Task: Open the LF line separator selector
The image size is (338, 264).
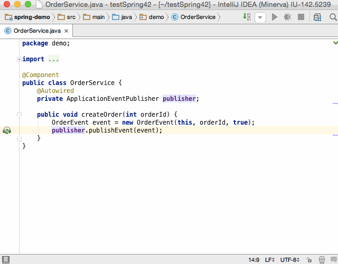Action: 270,260
